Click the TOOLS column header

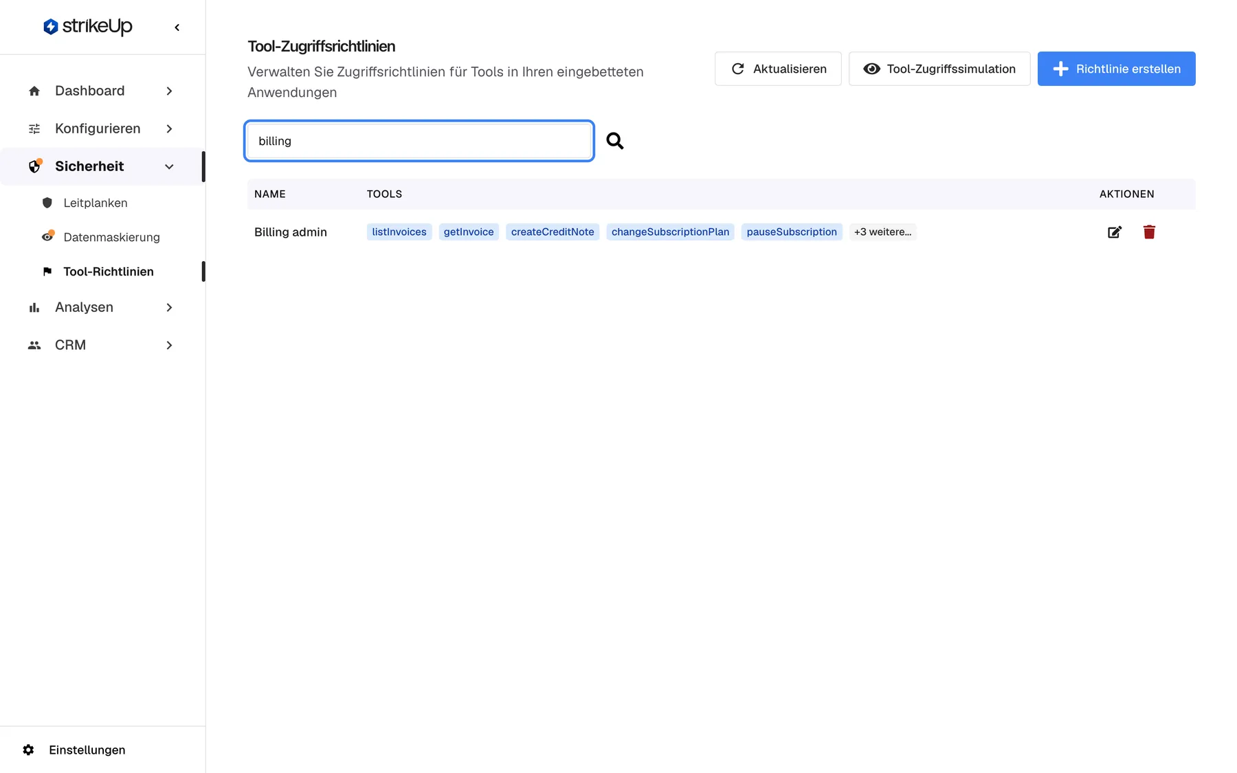(x=384, y=194)
